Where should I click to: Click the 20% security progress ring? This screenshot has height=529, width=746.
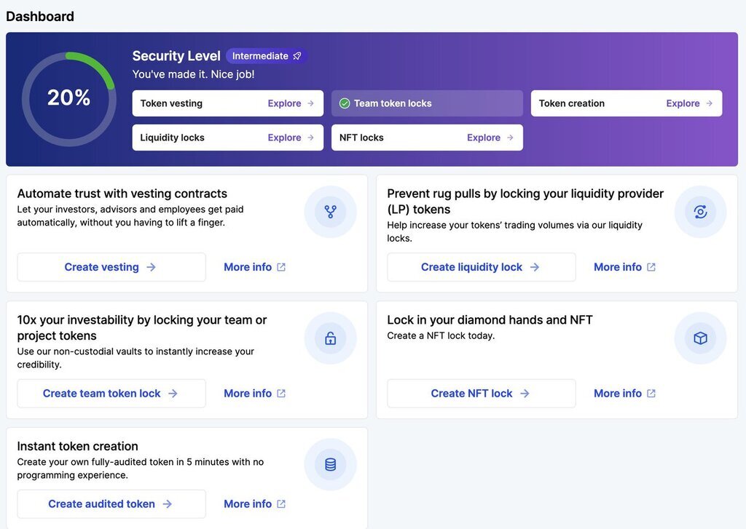[68, 98]
